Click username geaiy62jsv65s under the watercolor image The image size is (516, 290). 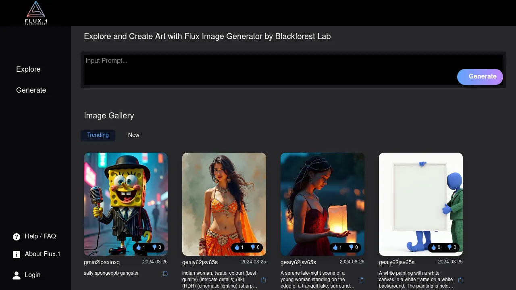[200, 263]
